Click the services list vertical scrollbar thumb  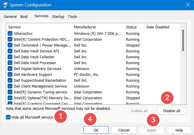point(183,40)
